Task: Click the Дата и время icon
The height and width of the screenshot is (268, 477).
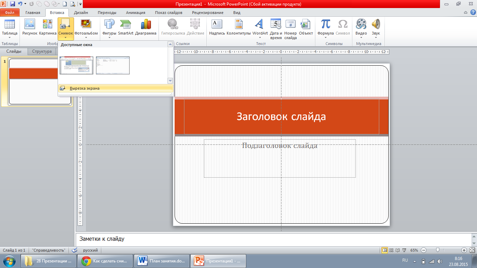Action: pyautogui.click(x=276, y=24)
